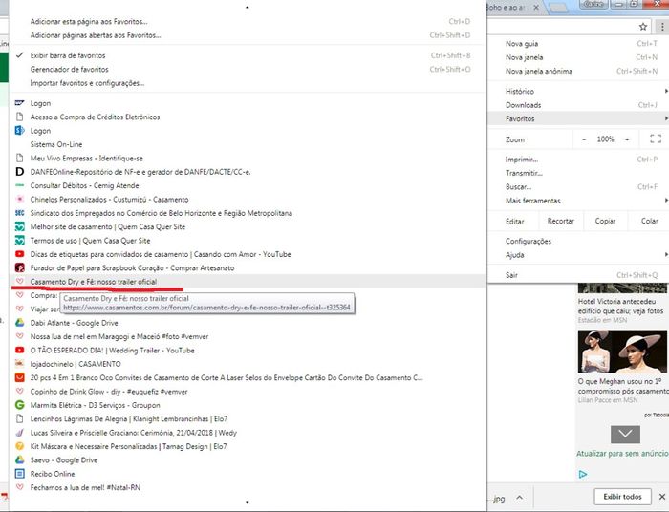Screen dimensions: 669x512
Task: Click the Google Drive icon for Saevo
Action: click(20, 460)
